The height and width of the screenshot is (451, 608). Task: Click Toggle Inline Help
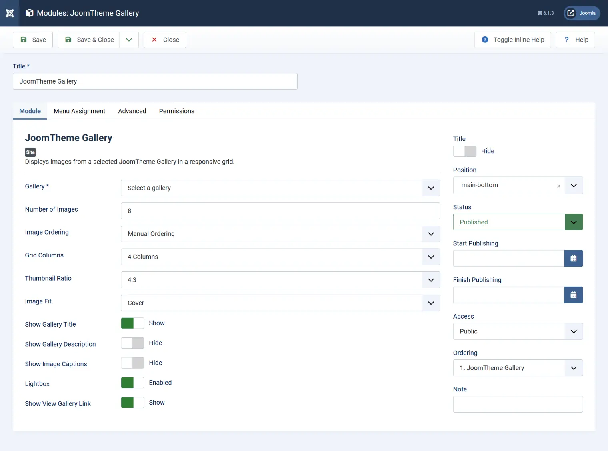[x=512, y=40]
